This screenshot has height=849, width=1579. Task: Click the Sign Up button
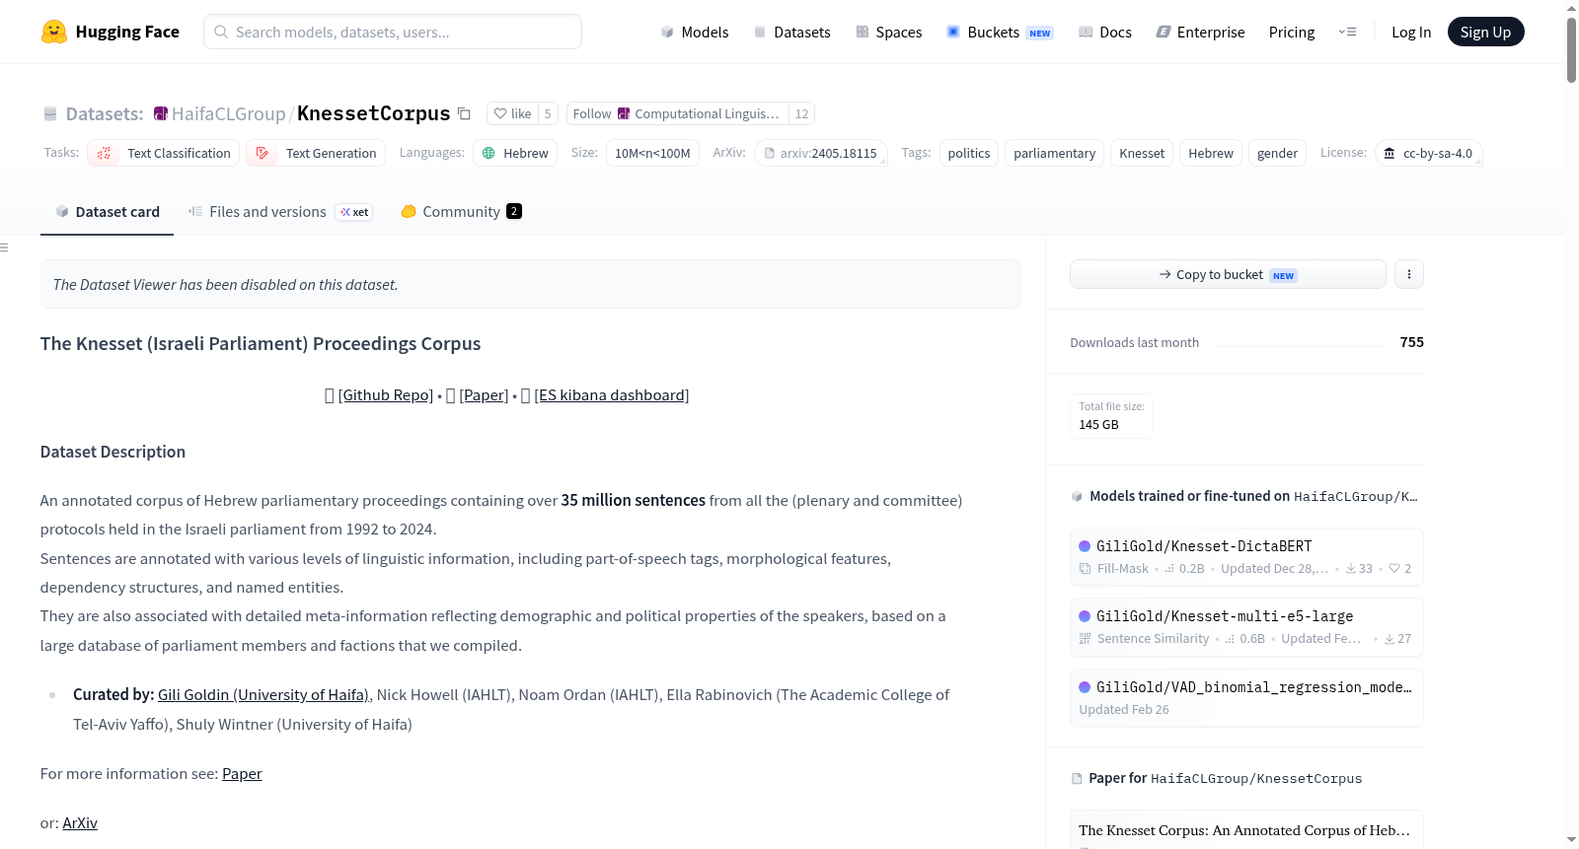(1485, 32)
